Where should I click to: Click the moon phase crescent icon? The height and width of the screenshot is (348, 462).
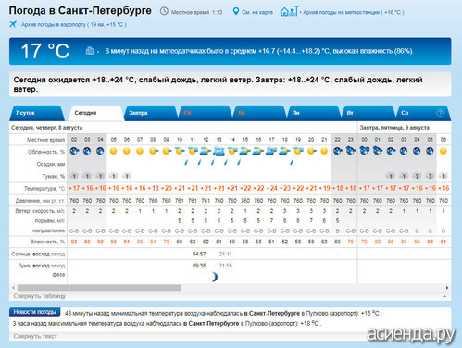pyautogui.click(x=214, y=277)
